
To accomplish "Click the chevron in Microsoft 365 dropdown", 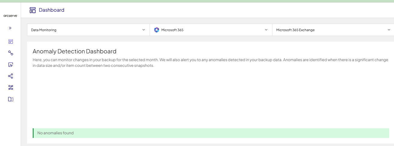I will click(x=266, y=30).
